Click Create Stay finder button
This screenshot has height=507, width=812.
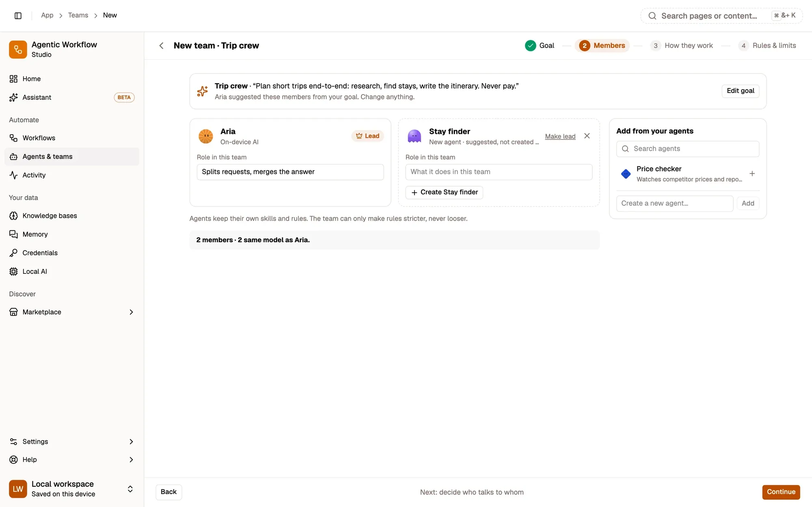click(444, 192)
